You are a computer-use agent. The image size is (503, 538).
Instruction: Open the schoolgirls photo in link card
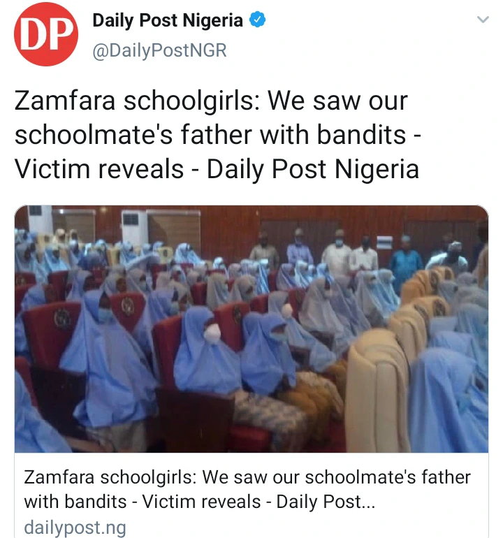coord(251,328)
